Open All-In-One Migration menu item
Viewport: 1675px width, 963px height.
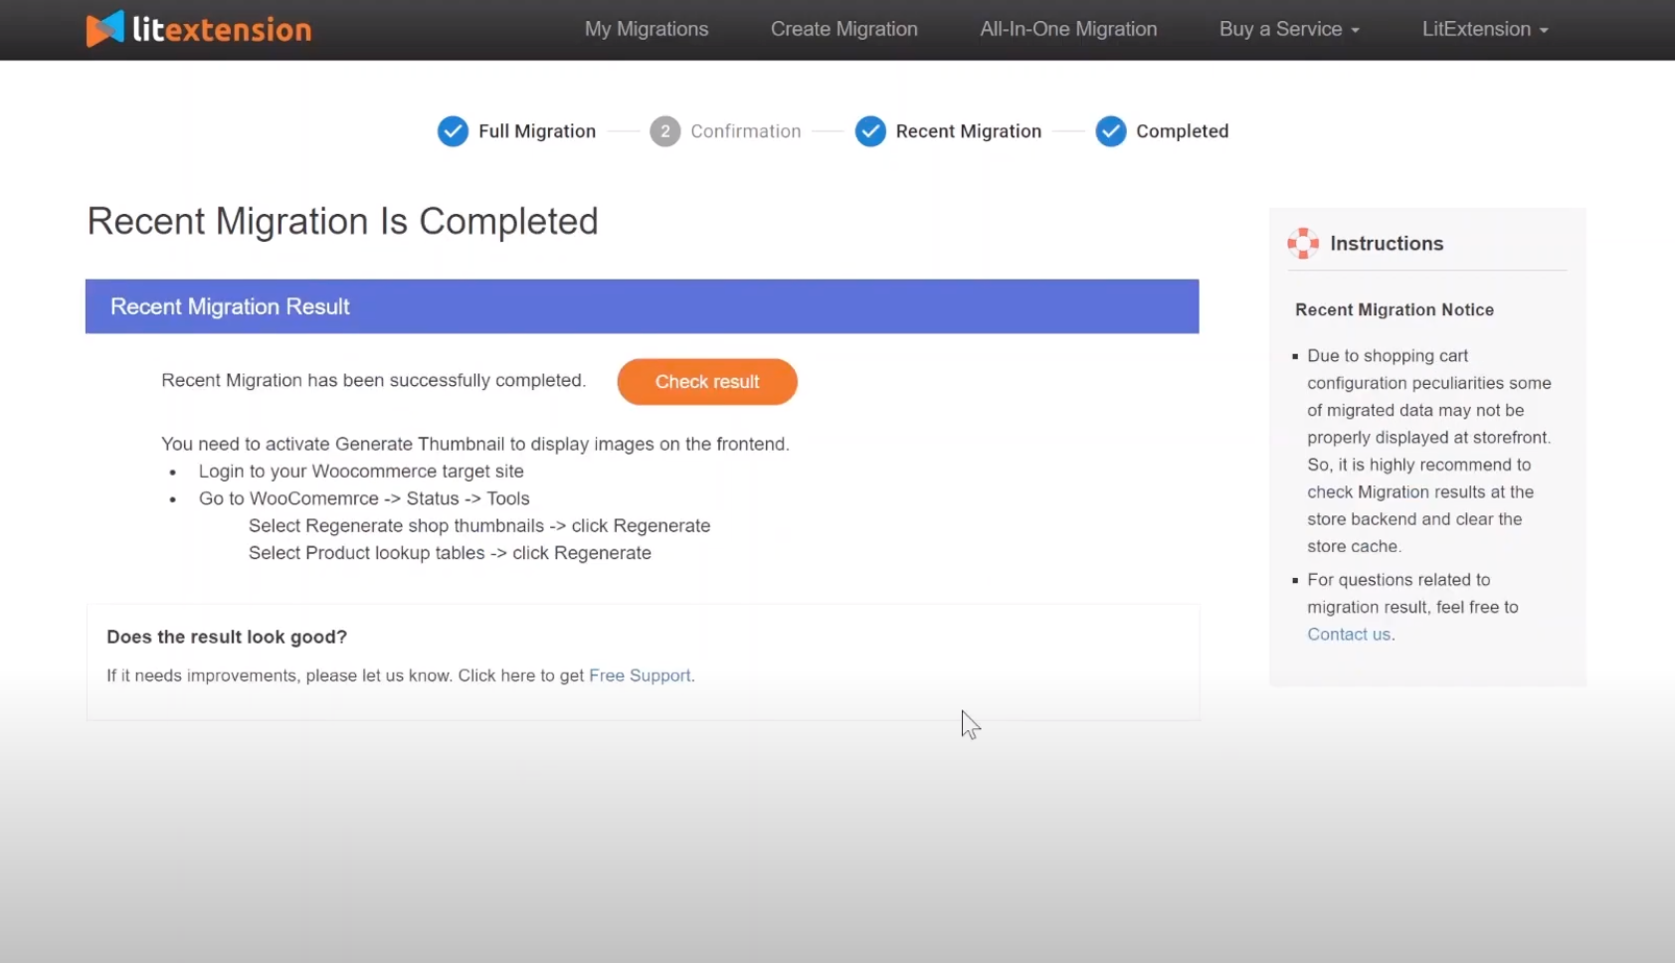[1068, 29]
